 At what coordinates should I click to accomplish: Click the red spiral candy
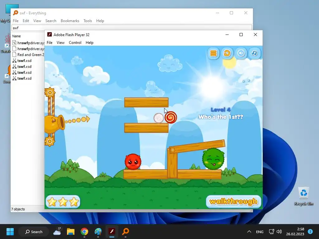tap(171, 117)
